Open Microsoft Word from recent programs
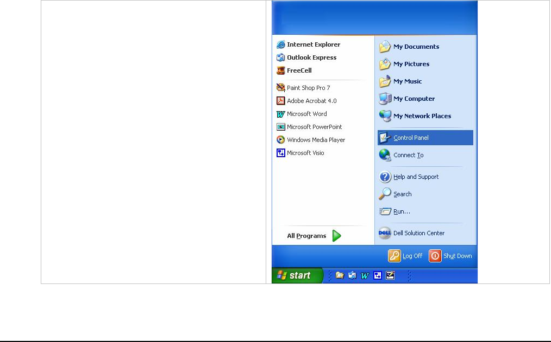This screenshot has height=342, width=551. pyautogui.click(x=302, y=114)
